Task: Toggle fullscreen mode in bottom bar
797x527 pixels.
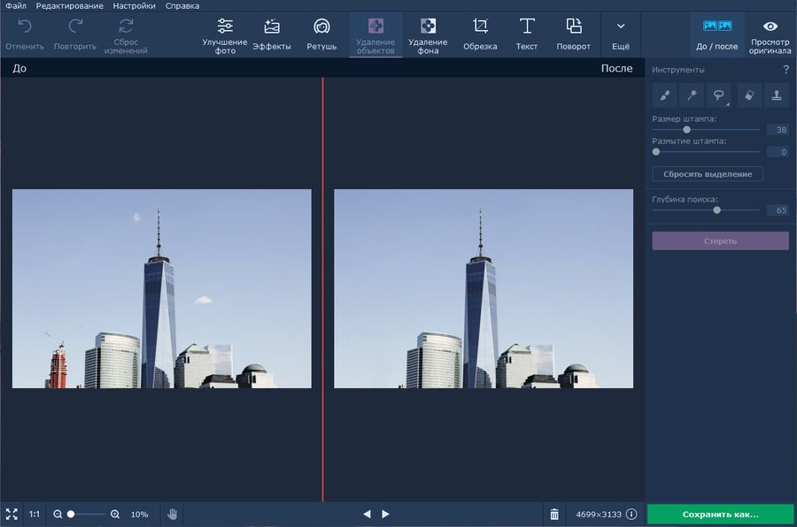Action: click(x=12, y=514)
